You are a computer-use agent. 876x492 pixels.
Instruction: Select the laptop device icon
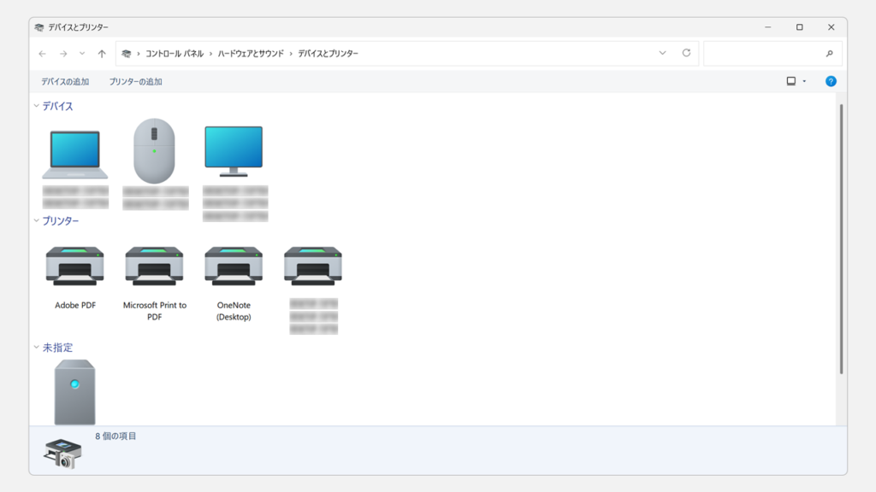pos(75,154)
